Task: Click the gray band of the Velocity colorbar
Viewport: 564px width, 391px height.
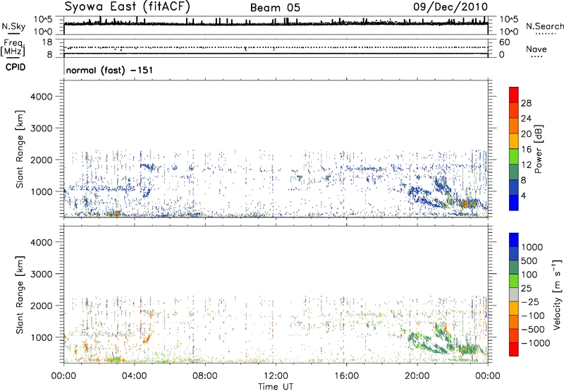Action: 514,294
